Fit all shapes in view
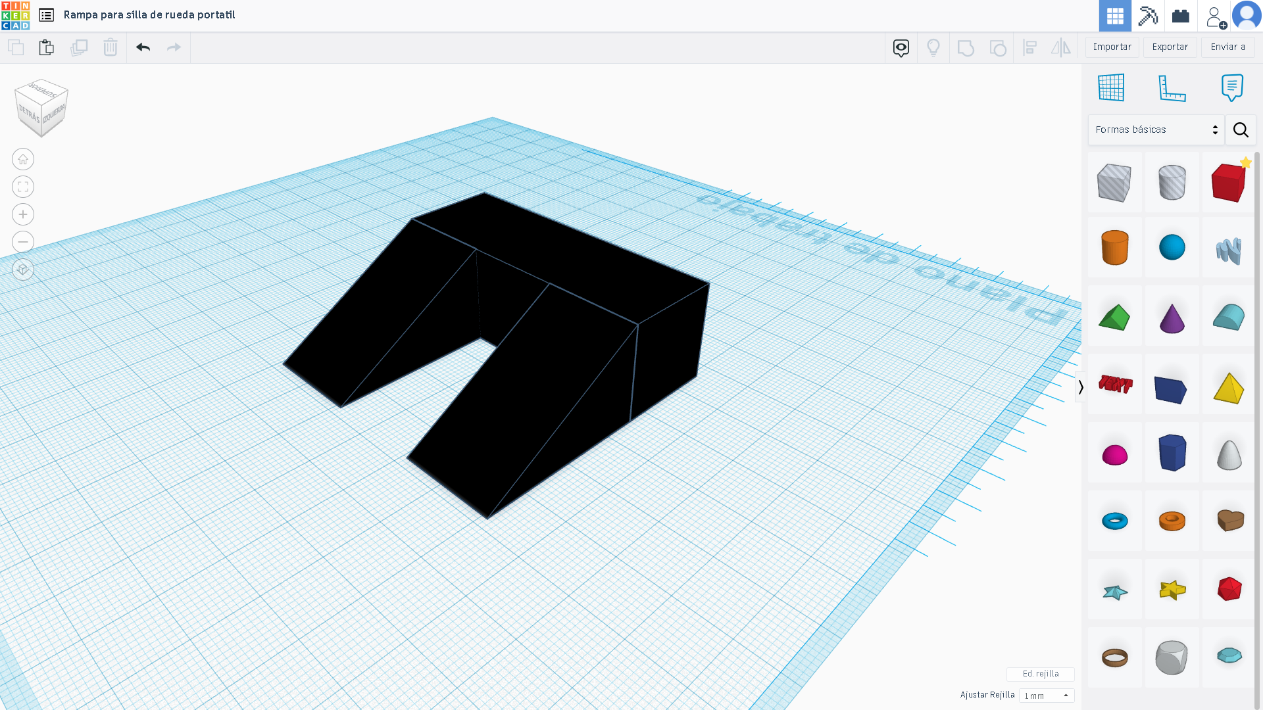 pyautogui.click(x=23, y=187)
